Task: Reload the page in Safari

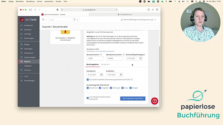Action: [116, 10]
